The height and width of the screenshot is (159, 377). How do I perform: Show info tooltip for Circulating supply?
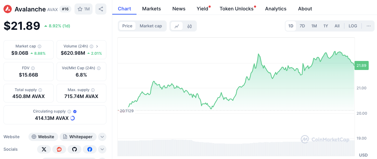69,112
